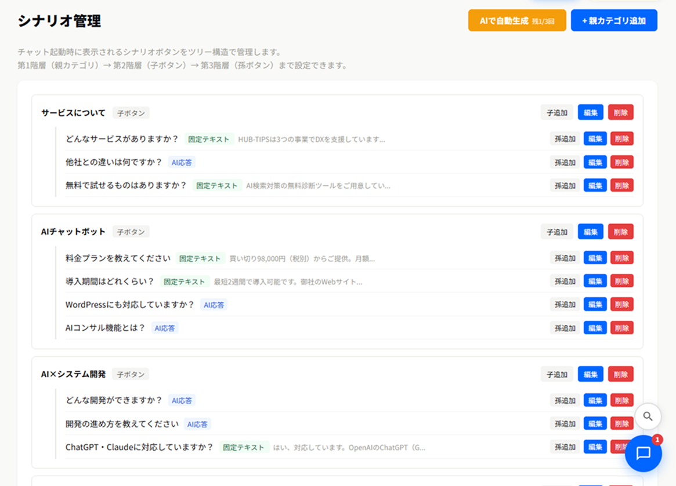676x486 pixels.
Task: Click AIで自動生成 orange button
Action: coord(517,21)
